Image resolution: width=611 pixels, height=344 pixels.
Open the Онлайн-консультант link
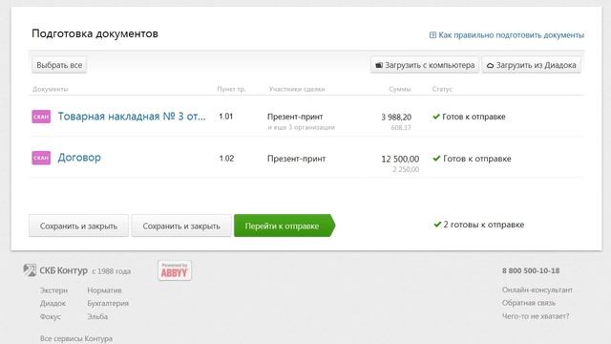pyautogui.click(x=537, y=290)
